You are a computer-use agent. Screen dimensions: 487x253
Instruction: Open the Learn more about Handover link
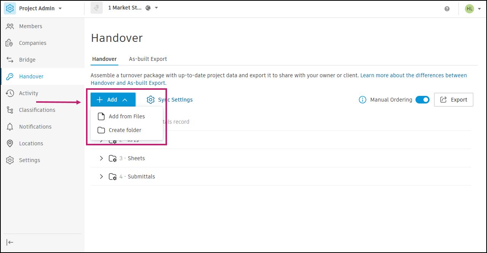(x=413, y=75)
